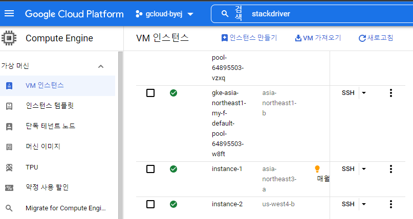Click VM 가져오기 import button
413x219 pixels.
318,38
